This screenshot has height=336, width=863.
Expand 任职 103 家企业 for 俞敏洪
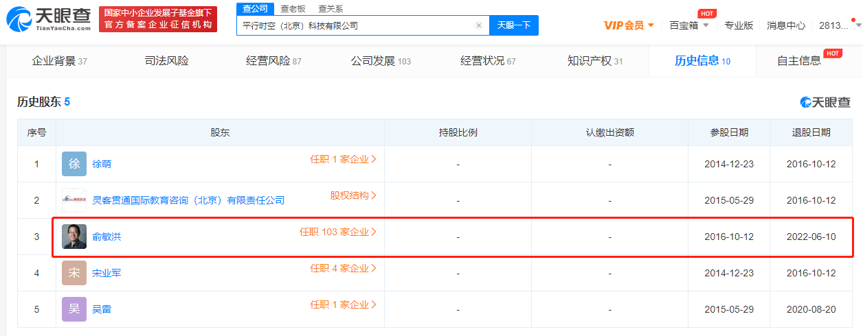pyautogui.click(x=338, y=232)
